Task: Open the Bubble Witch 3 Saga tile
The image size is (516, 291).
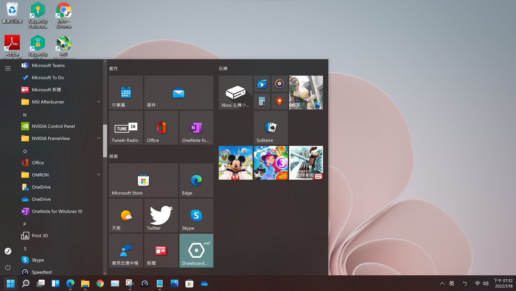Action: (271, 163)
